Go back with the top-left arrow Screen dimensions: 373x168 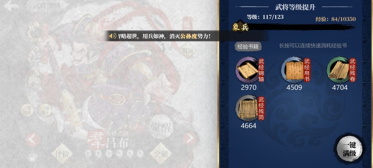11,6
